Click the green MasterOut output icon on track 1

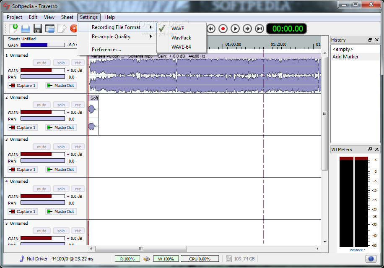click(x=50, y=86)
